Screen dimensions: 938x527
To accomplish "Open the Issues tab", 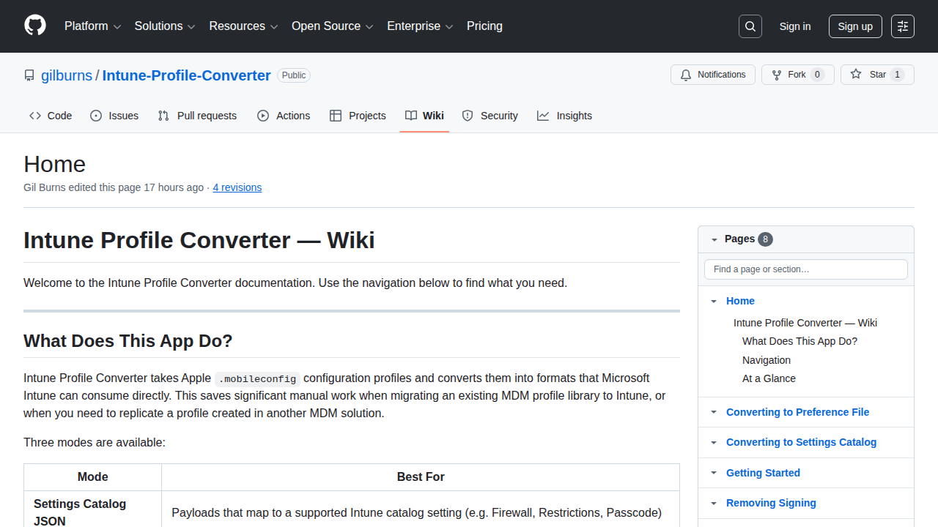I will (x=114, y=116).
